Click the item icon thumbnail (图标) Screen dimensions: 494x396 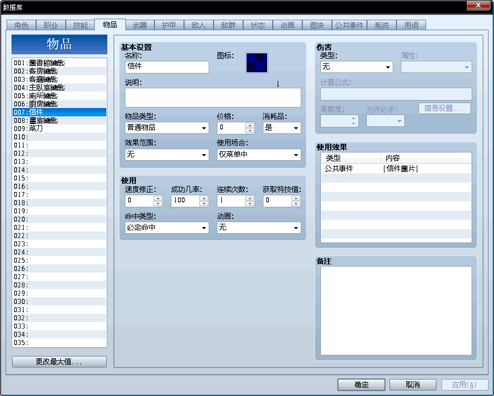pyautogui.click(x=256, y=63)
